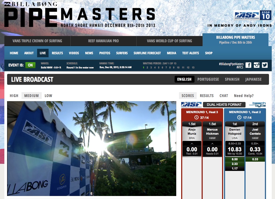The height and width of the screenshot is (199, 275).
Task: Click Hobgood's 2.33 wave score row
Action: [235, 164]
